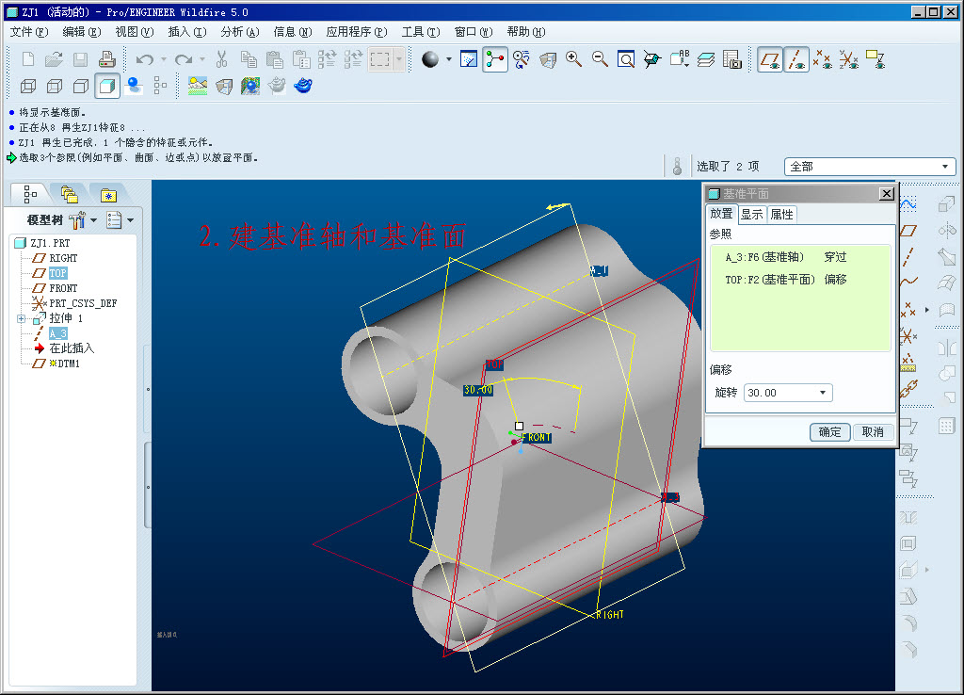Image resolution: width=964 pixels, height=695 pixels.
Task: Close the 基准平面 dialog
Action: (x=887, y=194)
